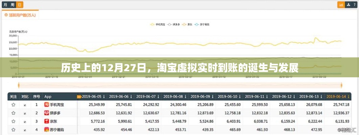
Task: Uncheck the compare box for 京东
Action: pos(25,122)
